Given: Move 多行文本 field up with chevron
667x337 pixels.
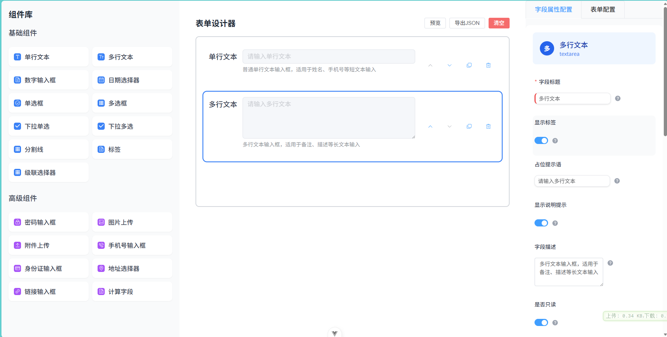Looking at the screenshot, I should tap(430, 127).
